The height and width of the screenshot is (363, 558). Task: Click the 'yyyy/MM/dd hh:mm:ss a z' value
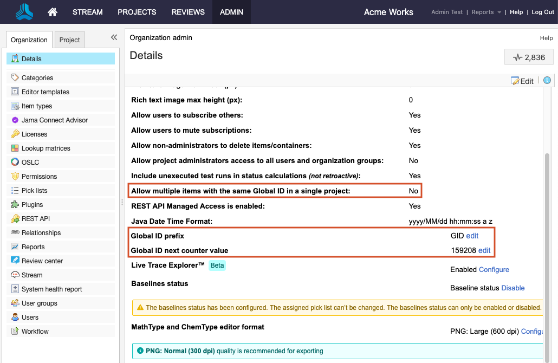tap(451, 222)
